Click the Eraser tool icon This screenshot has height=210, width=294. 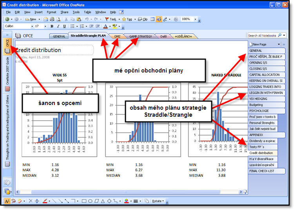20,201
